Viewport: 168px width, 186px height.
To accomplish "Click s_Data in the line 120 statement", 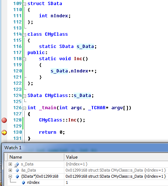I will pyautogui.click(x=59, y=71).
